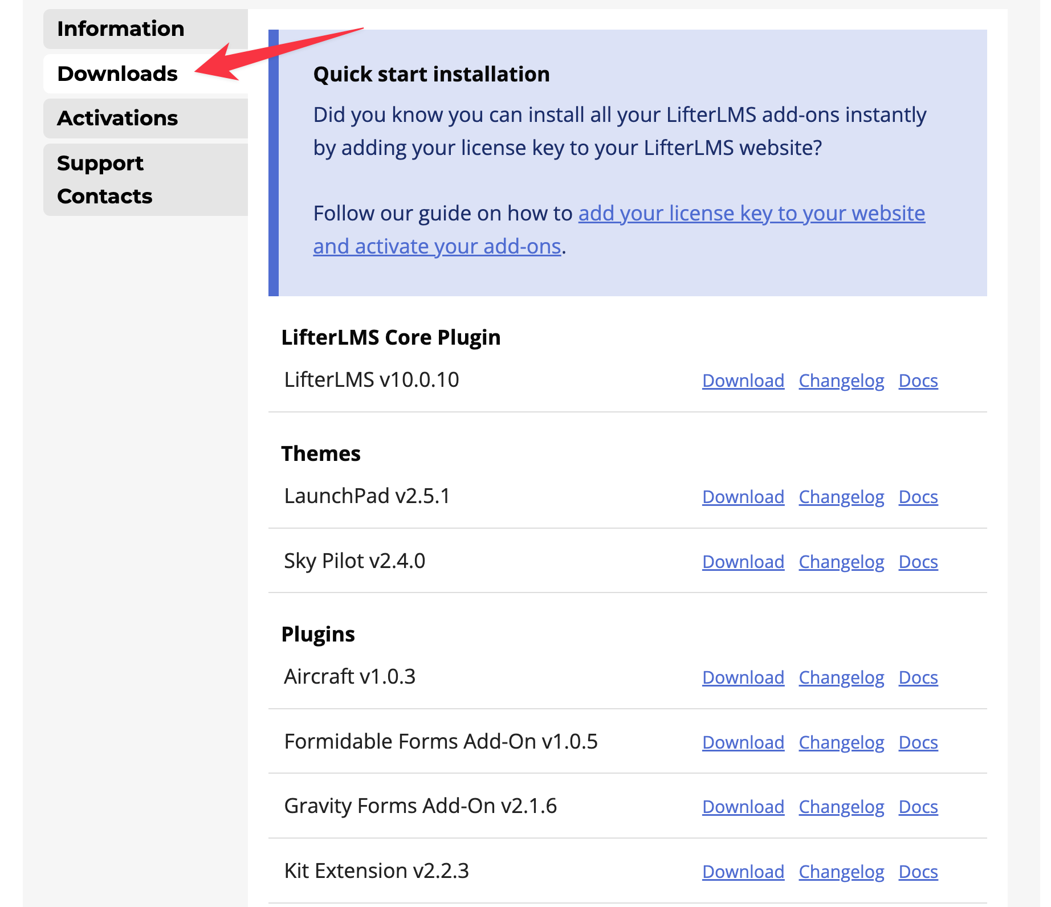View the LifterLMS v10.0.10 changelog

[841, 381]
